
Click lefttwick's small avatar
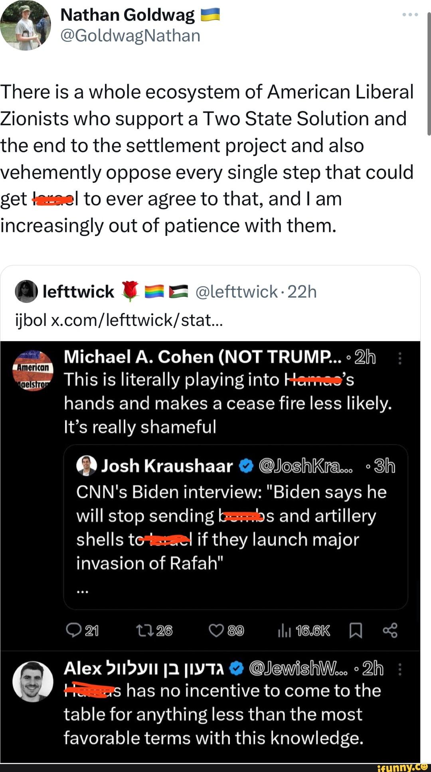[x=26, y=291]
